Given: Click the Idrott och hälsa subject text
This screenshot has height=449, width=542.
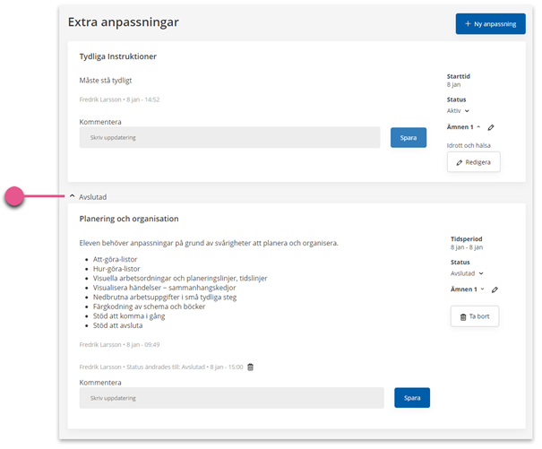Looking at the screenshot, I should coord(469,145).
